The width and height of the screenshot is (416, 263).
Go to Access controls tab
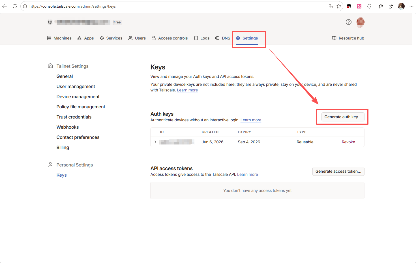(x=170, y=38)
